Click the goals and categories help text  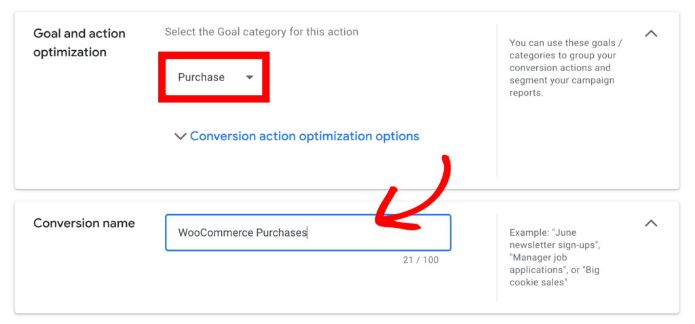pyautogui.click(x=562, y=68)
